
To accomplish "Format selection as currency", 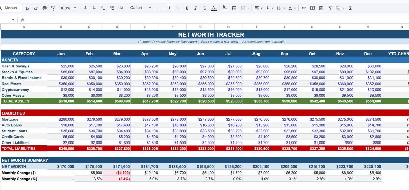I will (85, 8).
